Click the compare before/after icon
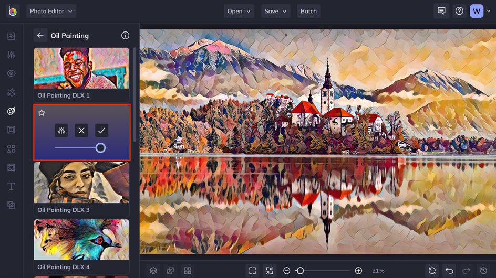496x278 pixels. [170, 271]
